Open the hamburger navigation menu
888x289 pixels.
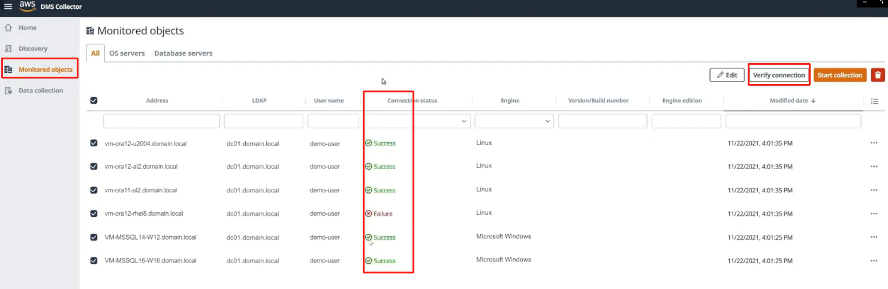click(8, 7)
